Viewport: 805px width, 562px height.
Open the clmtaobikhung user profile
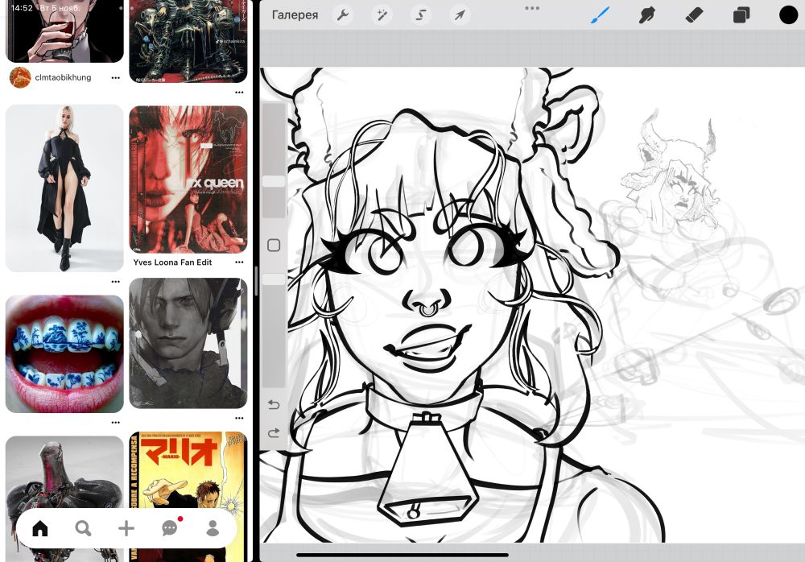click(63, 77)
